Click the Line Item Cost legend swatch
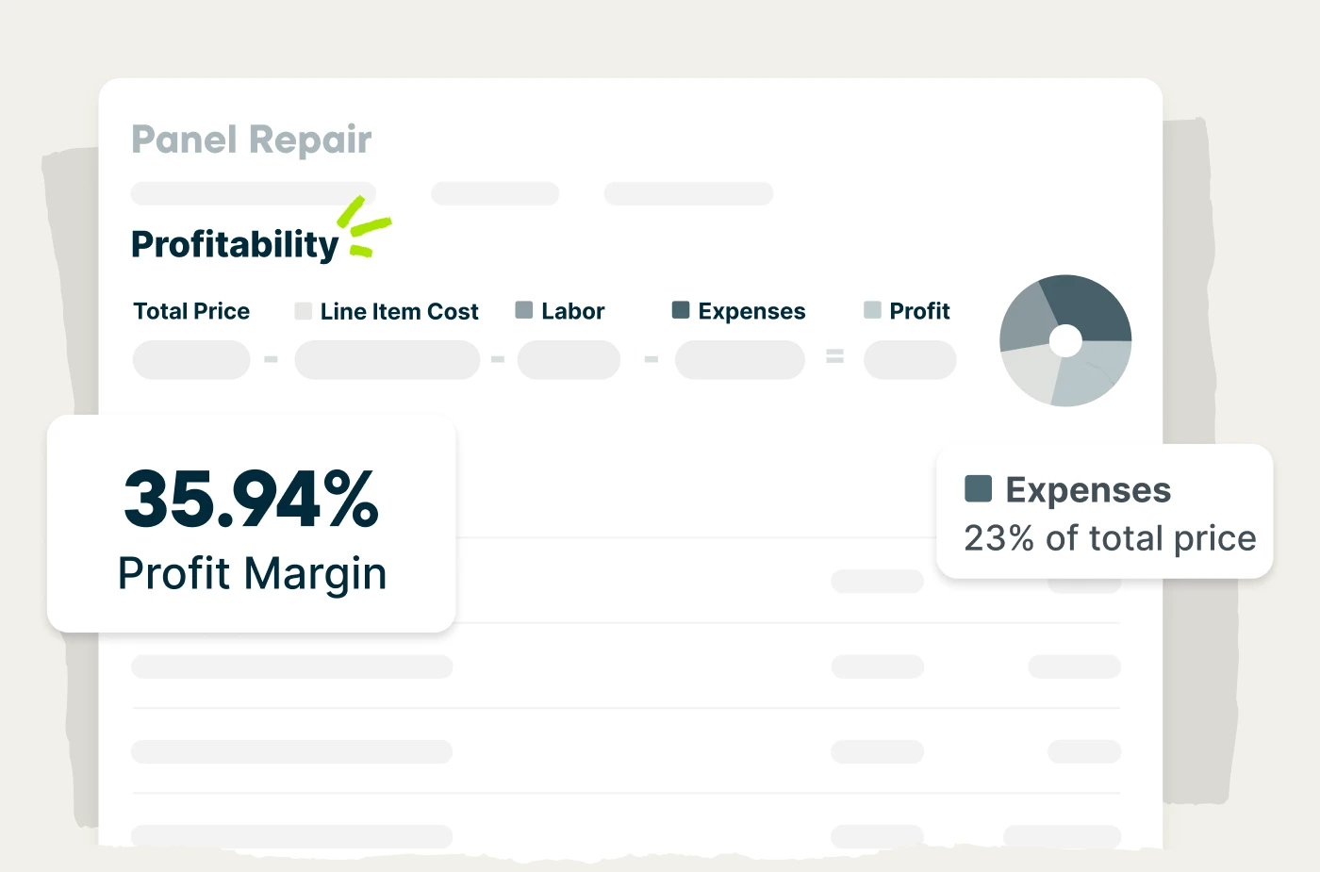The width and height of the screenshot is (1320, 872). click(303, 311)
